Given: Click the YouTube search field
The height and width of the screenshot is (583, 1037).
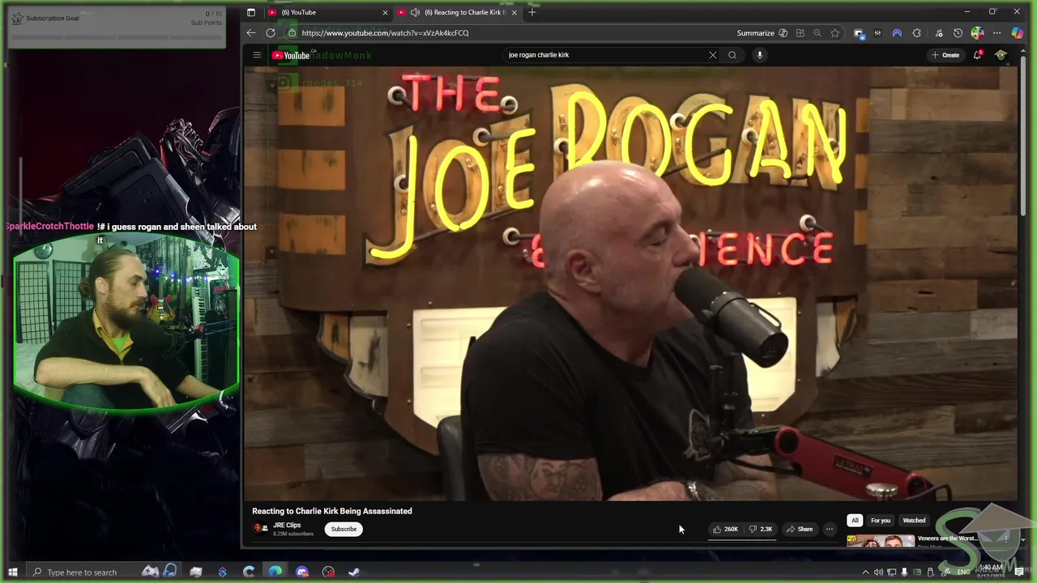Looking at the screenshot, I should coord(604,55).
